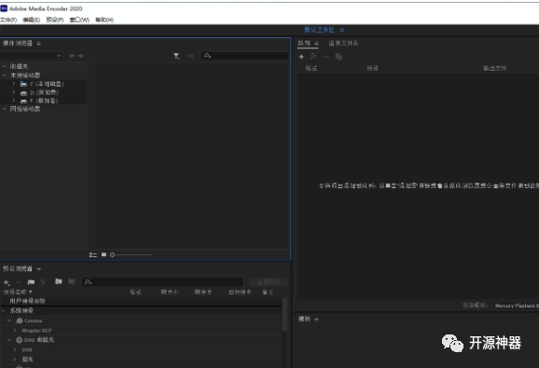Click the duplicate icon in queue toolbar

click(x=339, y=57)
